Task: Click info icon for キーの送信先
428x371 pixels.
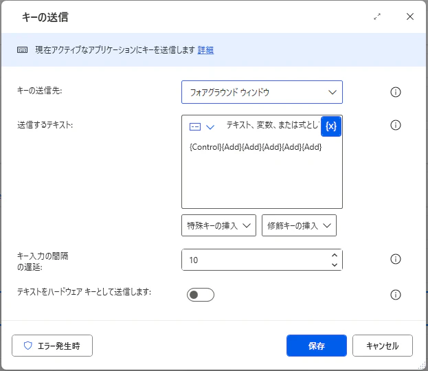Action: 395,92
